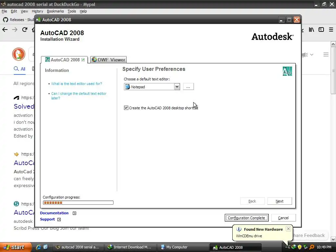Click the checkmark icon on AutoCAD 2008 tab
The width and height of the screenshot is (336, 252).
83,60
